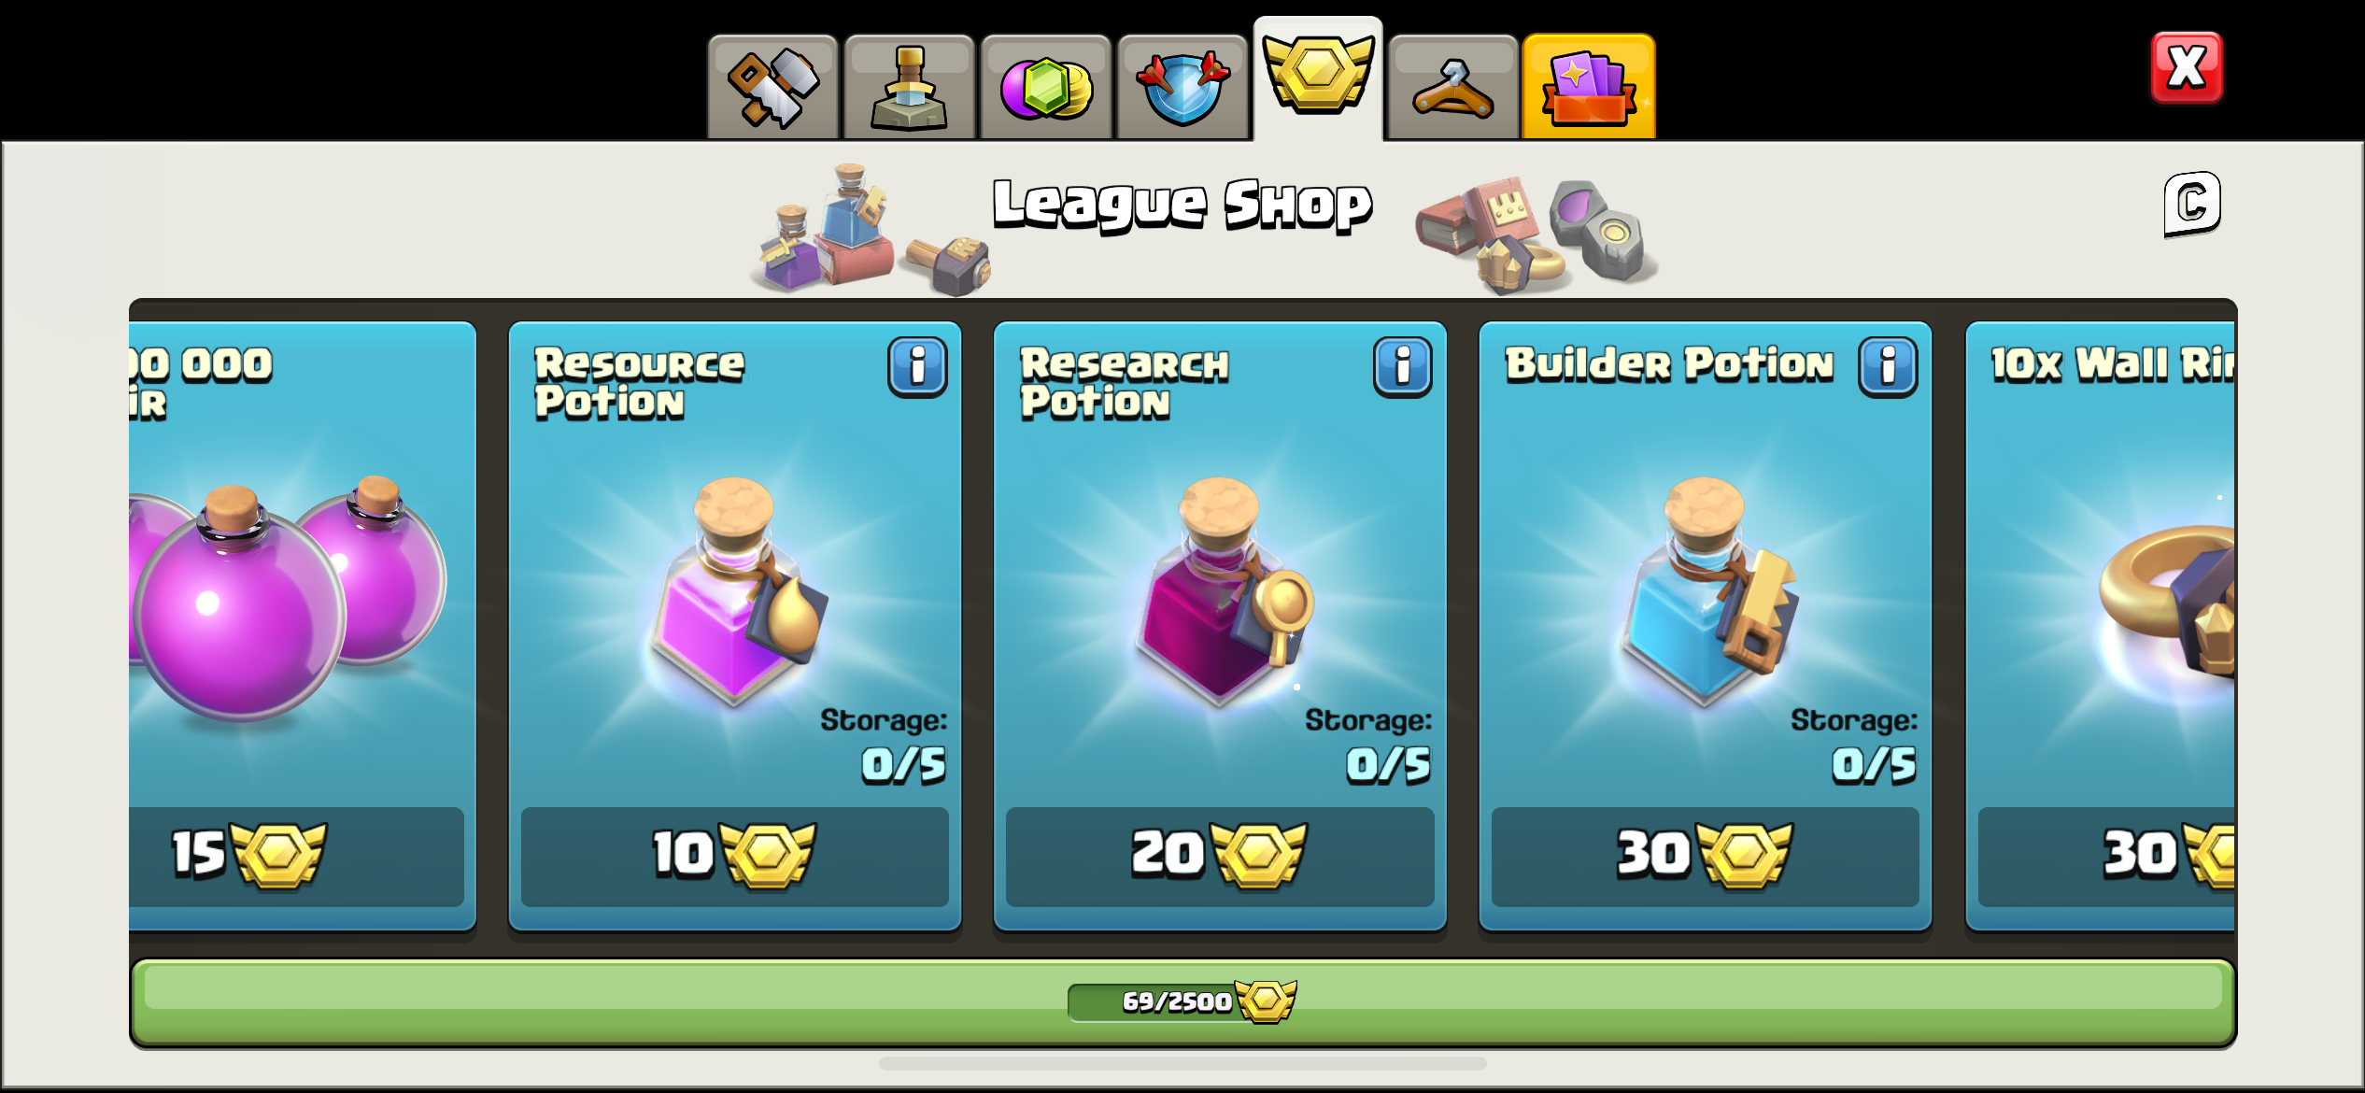Select the Builder Potion bottle image
Screen dimensions: 2365x1093
1706,589
